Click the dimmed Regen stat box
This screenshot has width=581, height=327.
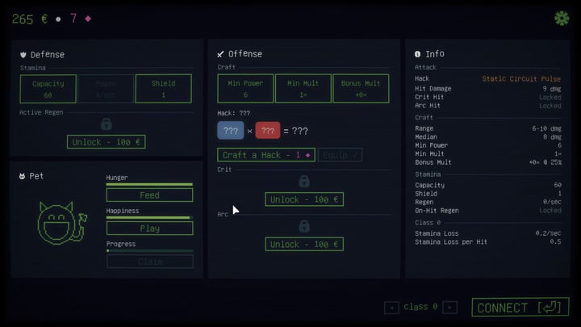click(106, 89)
